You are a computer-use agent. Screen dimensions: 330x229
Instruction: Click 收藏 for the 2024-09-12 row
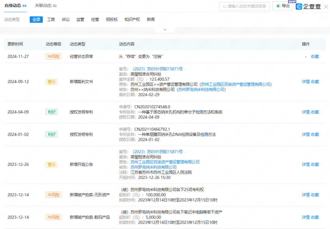pos(315,82)
